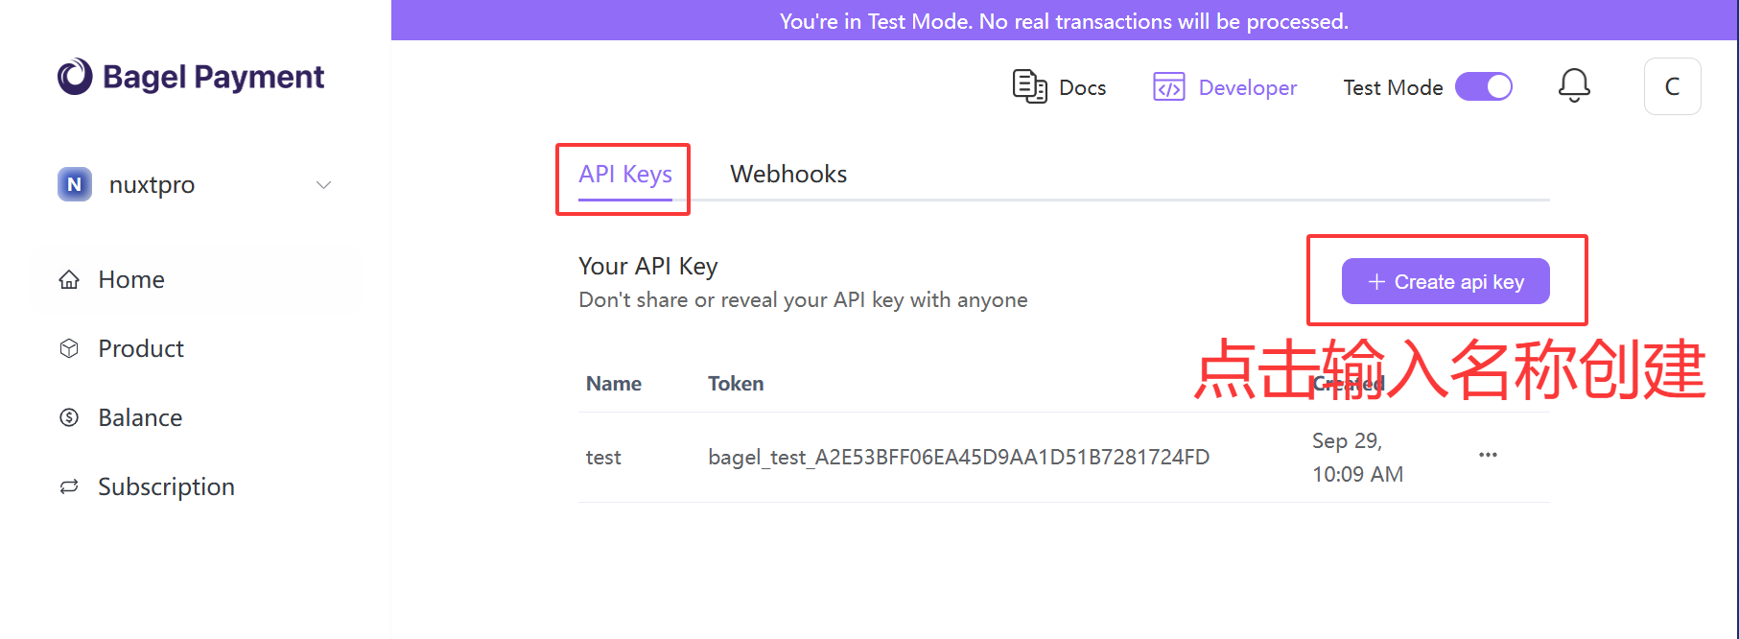The image size is (1739, 639).
Task: Click the bagel_test API token text
Action: click(x=958, y=457)
